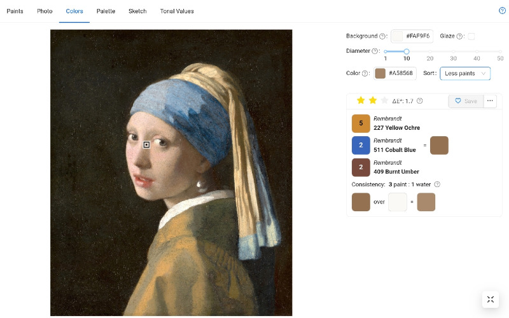This screenshot has width=509, height=318.
Task: Switch to the Tonal Values tab
Action: point(177,11)
